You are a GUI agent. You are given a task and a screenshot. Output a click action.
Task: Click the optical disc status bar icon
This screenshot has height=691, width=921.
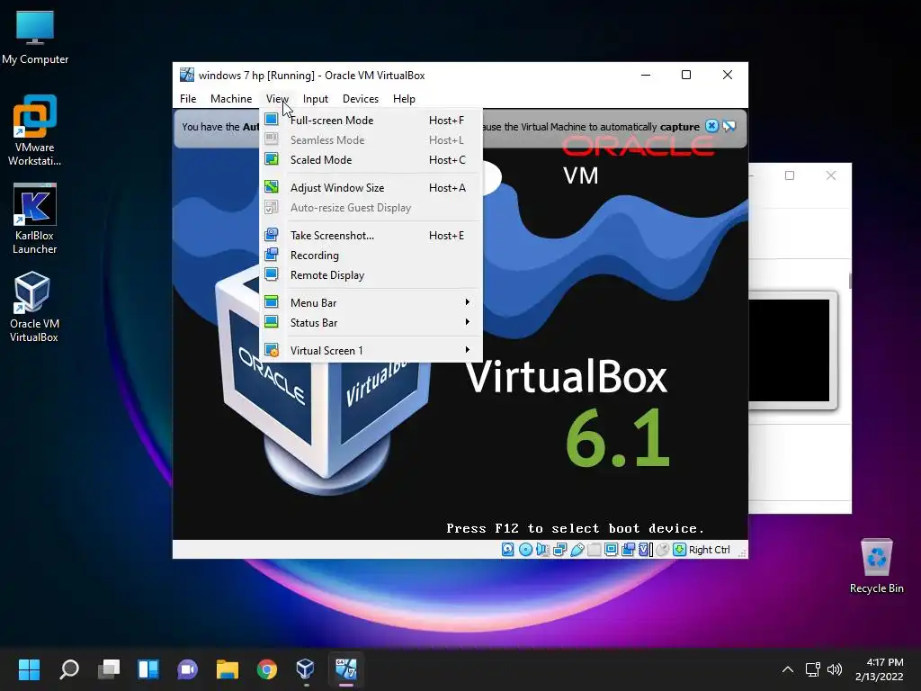point(525,550)
